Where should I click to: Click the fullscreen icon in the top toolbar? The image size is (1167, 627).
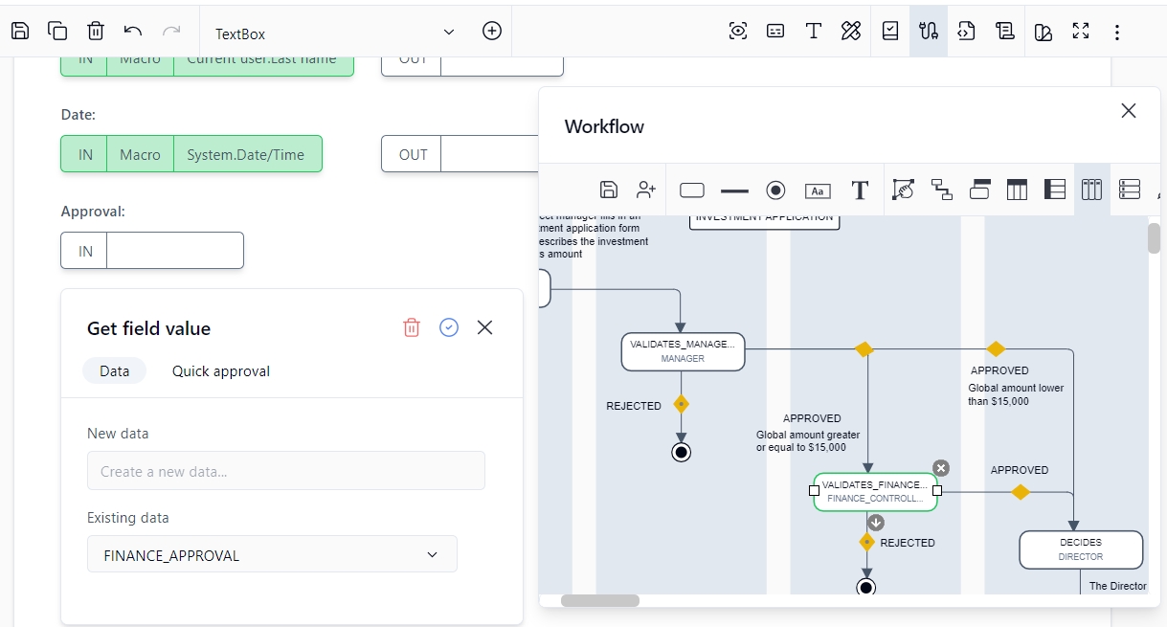click(x=1081, y=31)
